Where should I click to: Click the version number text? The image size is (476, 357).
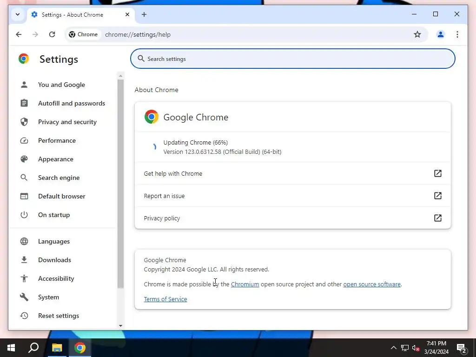(222, 152)
